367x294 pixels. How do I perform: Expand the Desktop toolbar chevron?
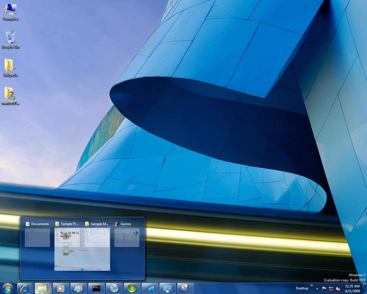(x=312, y=285)
